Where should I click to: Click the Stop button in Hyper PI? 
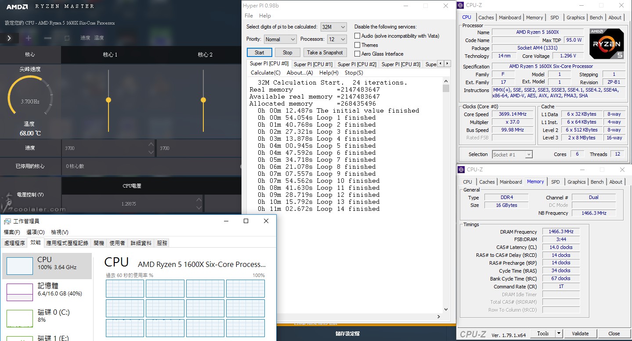coord(288,52)
